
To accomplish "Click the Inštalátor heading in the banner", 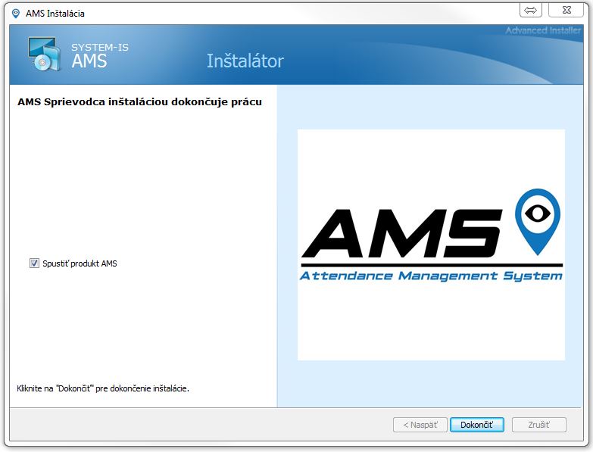I will (x=245, y=61).
